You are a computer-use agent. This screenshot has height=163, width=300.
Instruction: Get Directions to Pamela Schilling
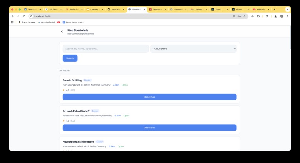pyautogui.click(x=149, y=97)
